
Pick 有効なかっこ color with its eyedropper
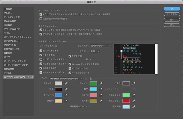133,95
